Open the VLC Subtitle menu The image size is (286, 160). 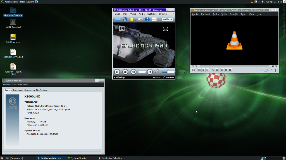click(234, 14)
